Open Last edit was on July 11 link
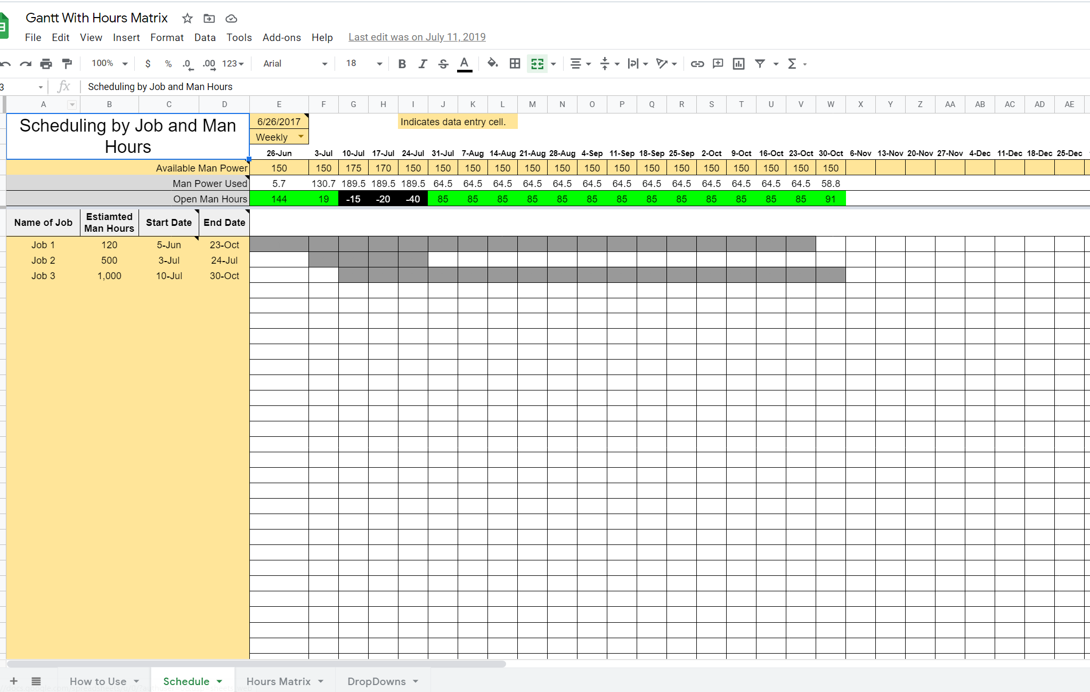Image resolution: width=1090 pixels, height=692 pixels. (x=417, y=37)
